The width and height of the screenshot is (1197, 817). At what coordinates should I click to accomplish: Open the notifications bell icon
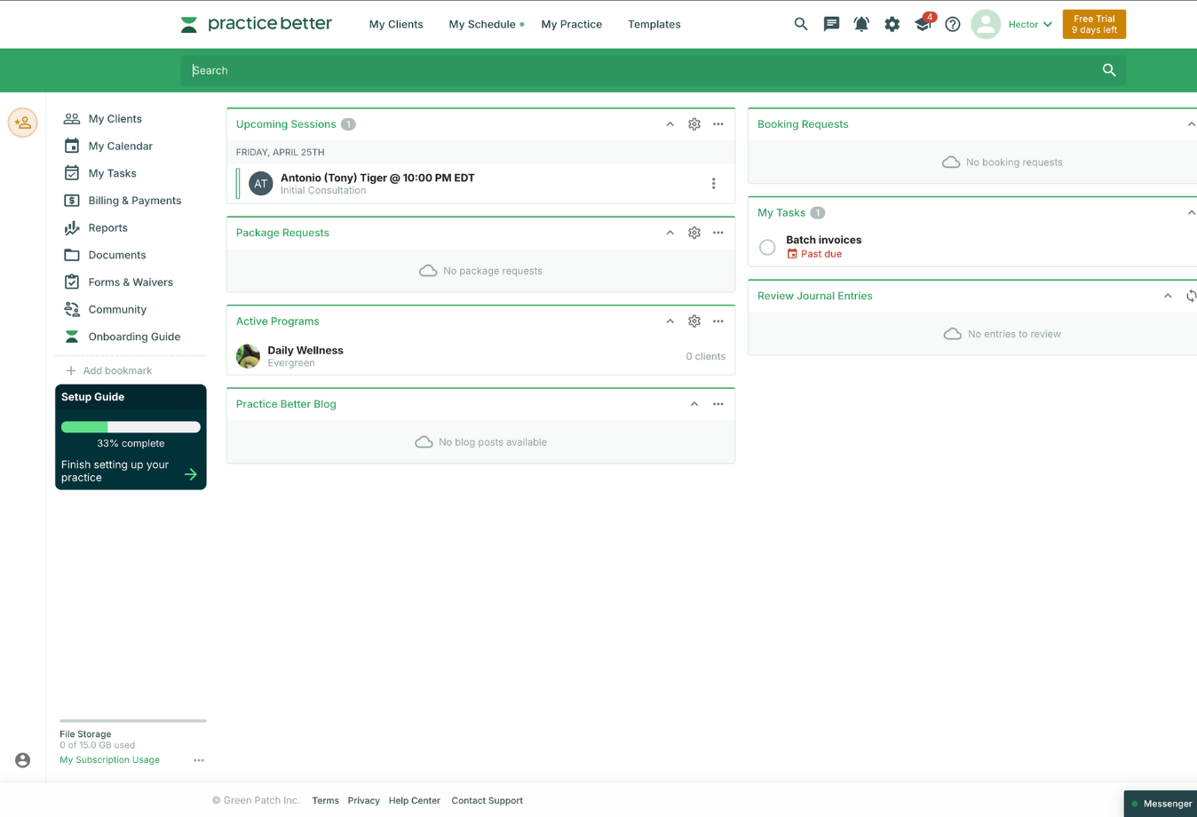(x=861, y=24)
